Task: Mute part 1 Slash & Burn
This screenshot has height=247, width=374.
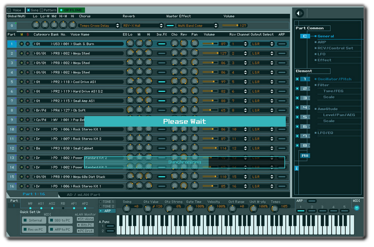Action: point(22,44)
